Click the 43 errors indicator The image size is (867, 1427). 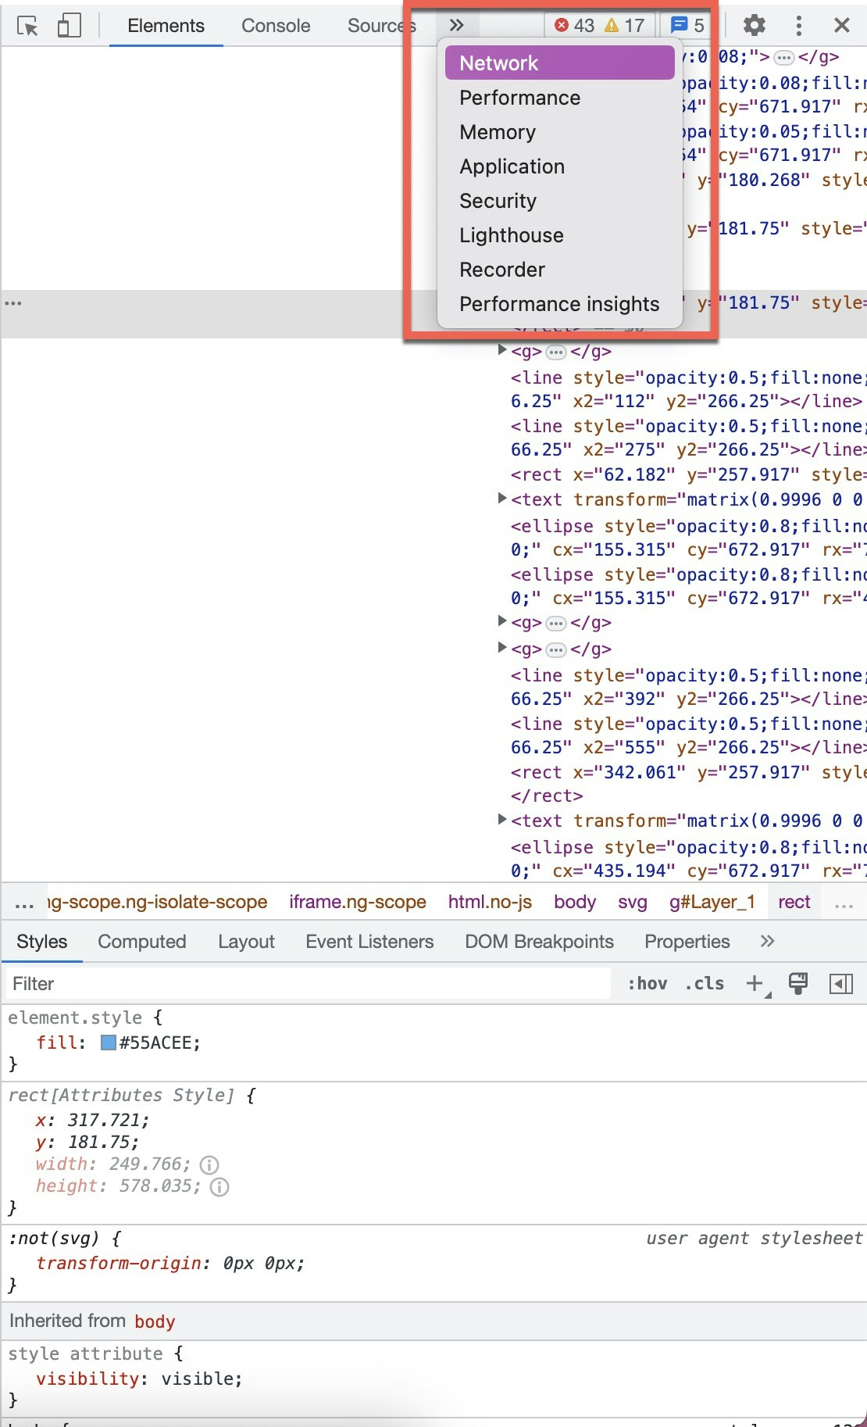(x=575, y=26)
